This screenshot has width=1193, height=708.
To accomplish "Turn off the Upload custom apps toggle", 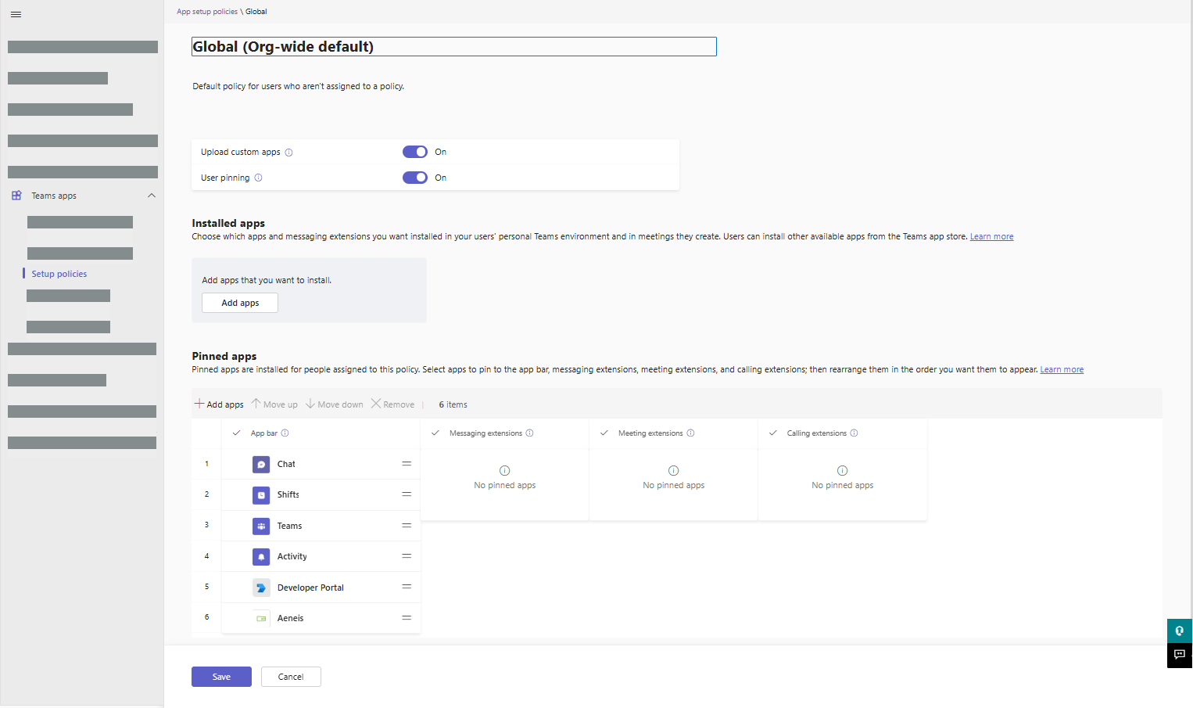I will pos(415,152).
